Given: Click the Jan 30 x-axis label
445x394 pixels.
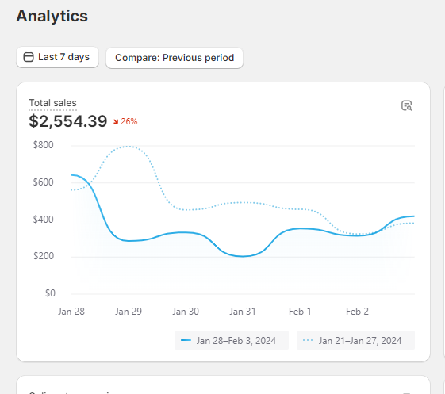Looking at the screenshot, I should (x=186, y=312).
